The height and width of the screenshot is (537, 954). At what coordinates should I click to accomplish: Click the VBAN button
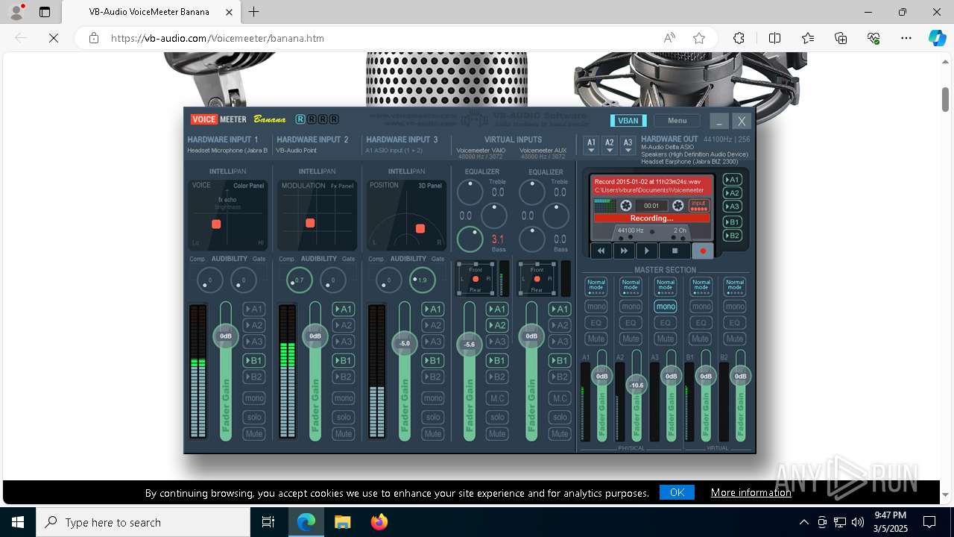click(x=628, y=121)
